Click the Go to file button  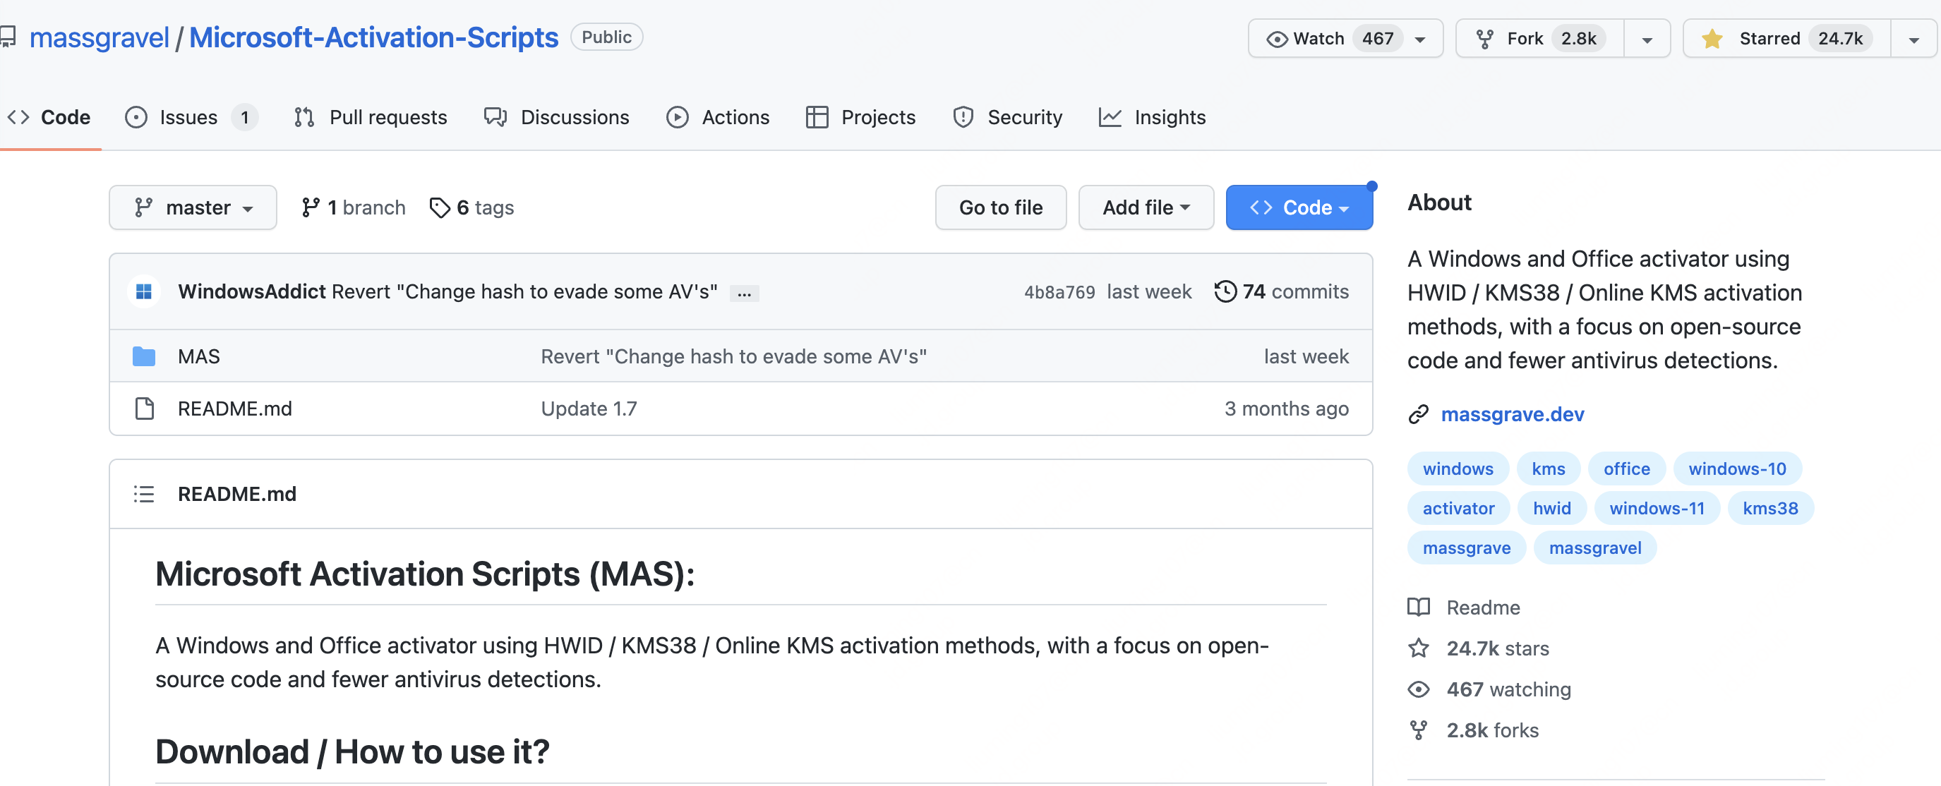[x=1001, y=208]
